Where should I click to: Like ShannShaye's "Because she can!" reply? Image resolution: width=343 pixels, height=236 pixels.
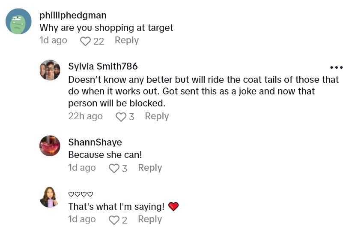(114, 168)
